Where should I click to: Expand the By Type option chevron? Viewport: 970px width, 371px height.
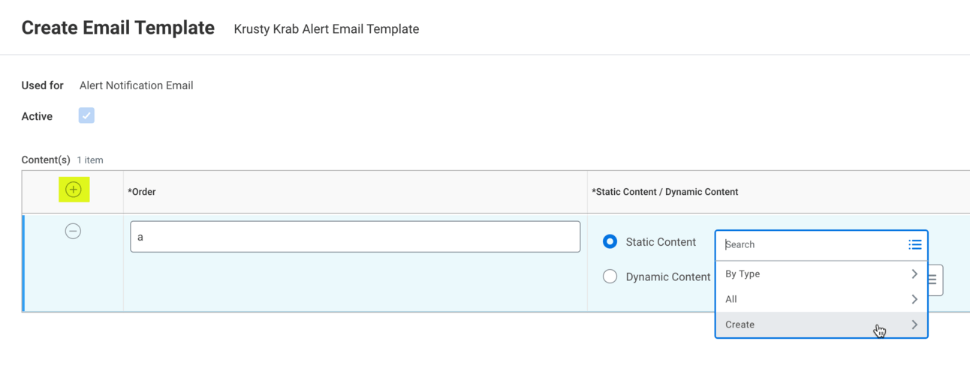click(x=914, y=274)
